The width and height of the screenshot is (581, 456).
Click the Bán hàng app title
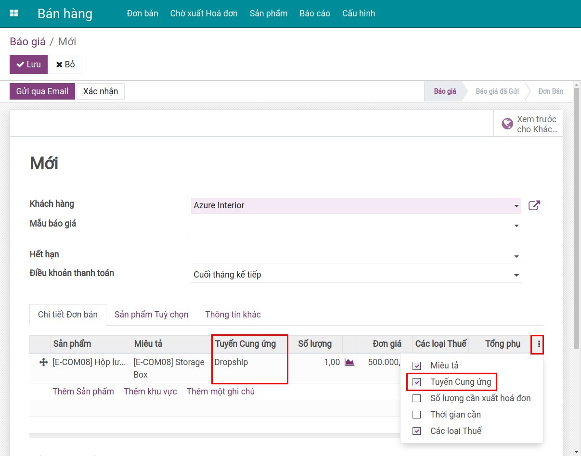65,13
